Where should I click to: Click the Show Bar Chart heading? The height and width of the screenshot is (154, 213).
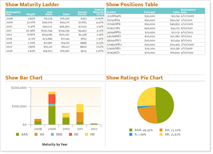24,78
